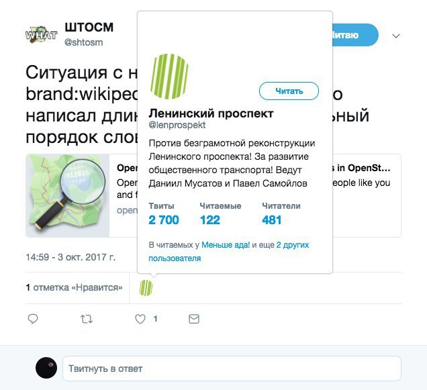Viewport: 427px width, 390px height.
Task: Expand the tweet options chevron
Action: pyautogui.click(x=396, y=36)
